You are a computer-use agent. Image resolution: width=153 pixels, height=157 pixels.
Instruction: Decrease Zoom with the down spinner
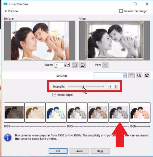click(x=65, y=66)
